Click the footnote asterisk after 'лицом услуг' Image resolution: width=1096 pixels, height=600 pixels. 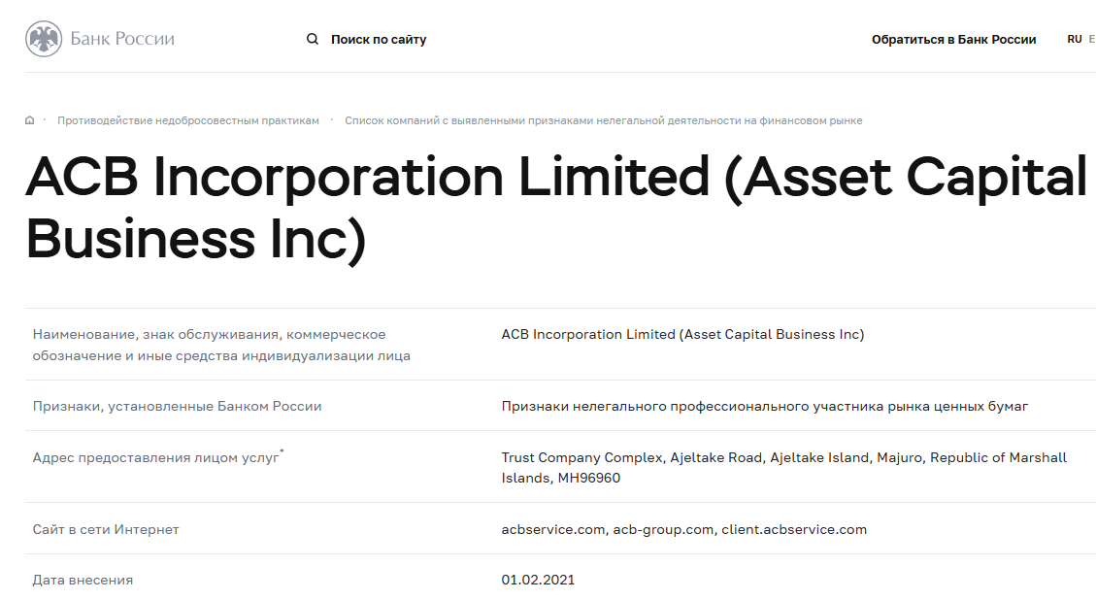[x=282, y=452]
